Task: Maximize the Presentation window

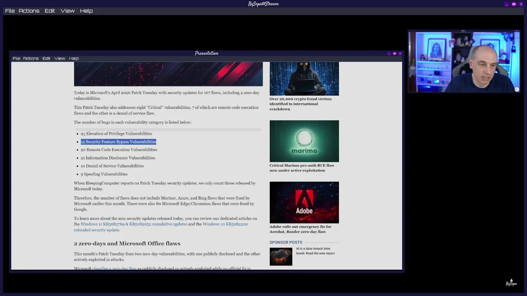Action: (x=394, y=53)
